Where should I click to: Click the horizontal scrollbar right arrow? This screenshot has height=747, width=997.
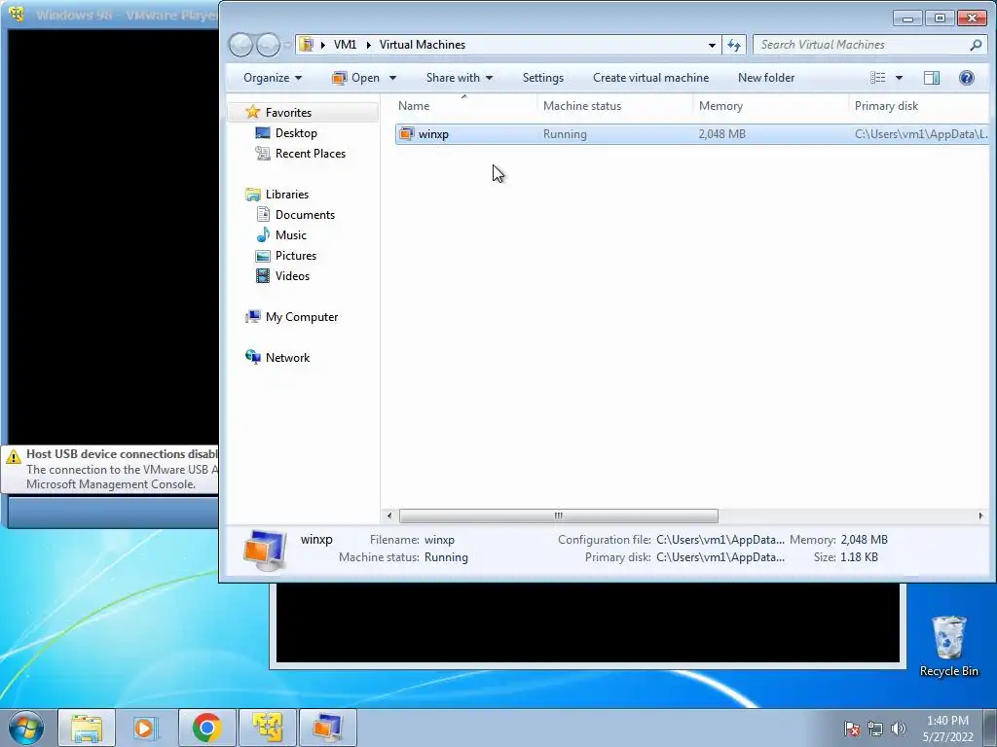coord(980,516)
